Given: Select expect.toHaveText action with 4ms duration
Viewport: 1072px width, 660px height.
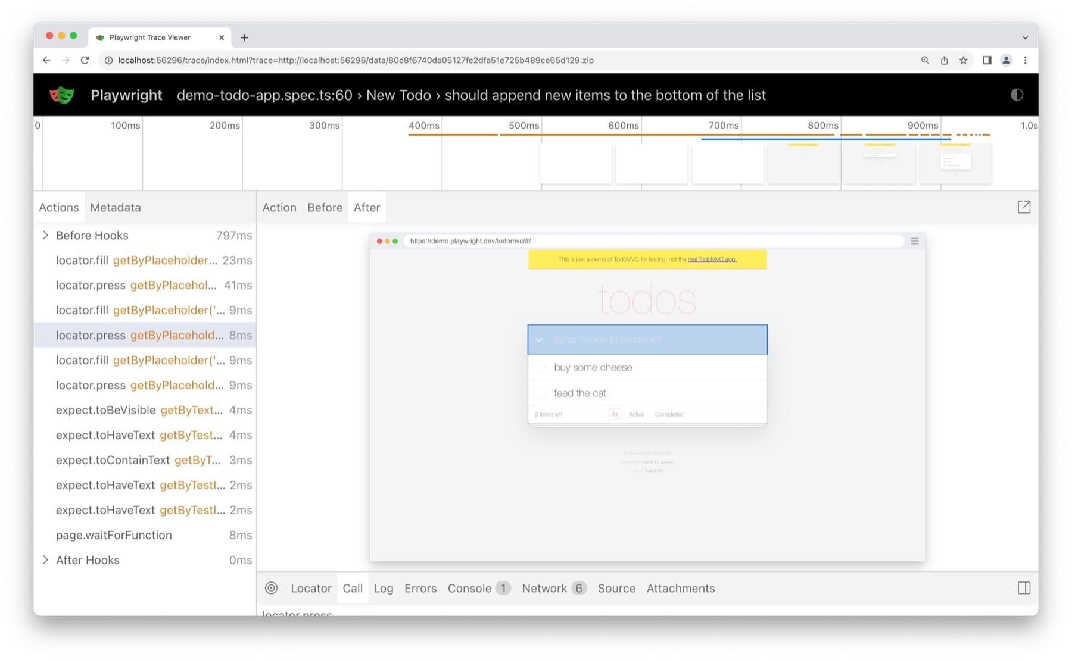Looking at the screenshot, I should pyautogui.click(x=145, y=435).
